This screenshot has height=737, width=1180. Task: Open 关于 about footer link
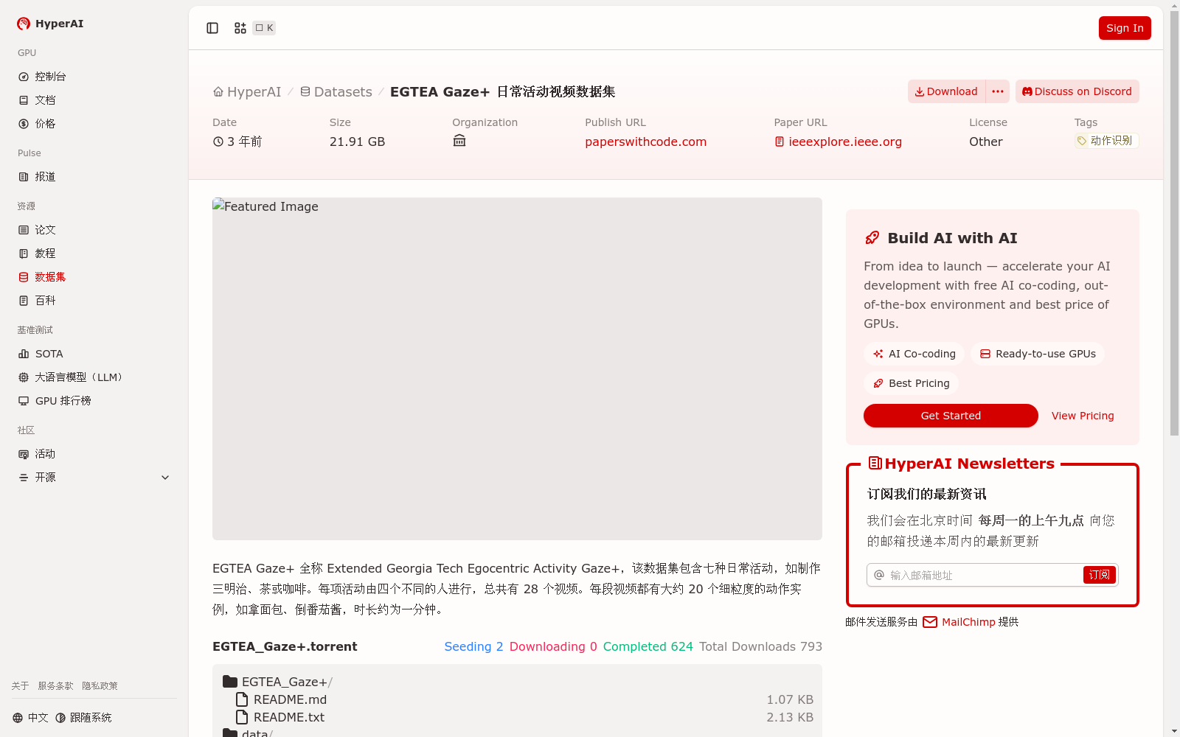pos(20,685)
